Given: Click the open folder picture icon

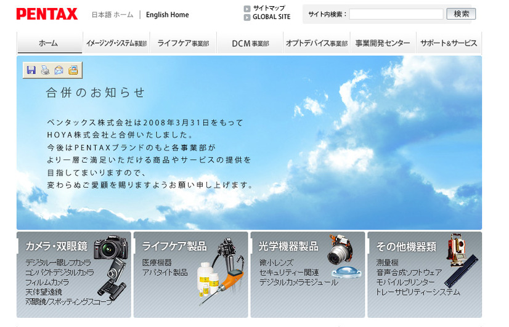Looking at the screenshot, I should [x=73, y=70].
